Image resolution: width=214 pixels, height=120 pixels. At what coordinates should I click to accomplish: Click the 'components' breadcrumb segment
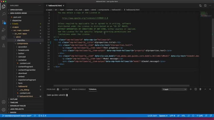pyautogui.click(x=104, y=10)
